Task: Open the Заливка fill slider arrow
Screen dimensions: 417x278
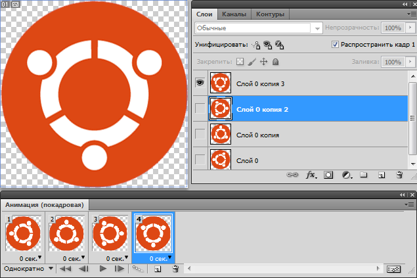Action: click(410, 62)
